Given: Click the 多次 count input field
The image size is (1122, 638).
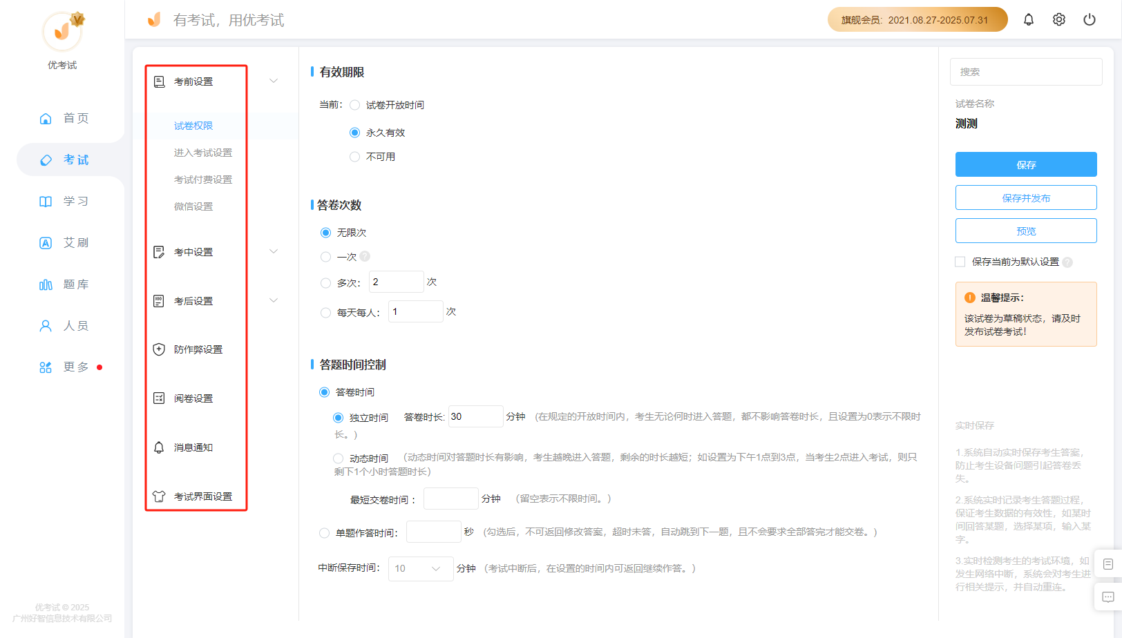Looking at the screenshot, I should click(396, 282).
